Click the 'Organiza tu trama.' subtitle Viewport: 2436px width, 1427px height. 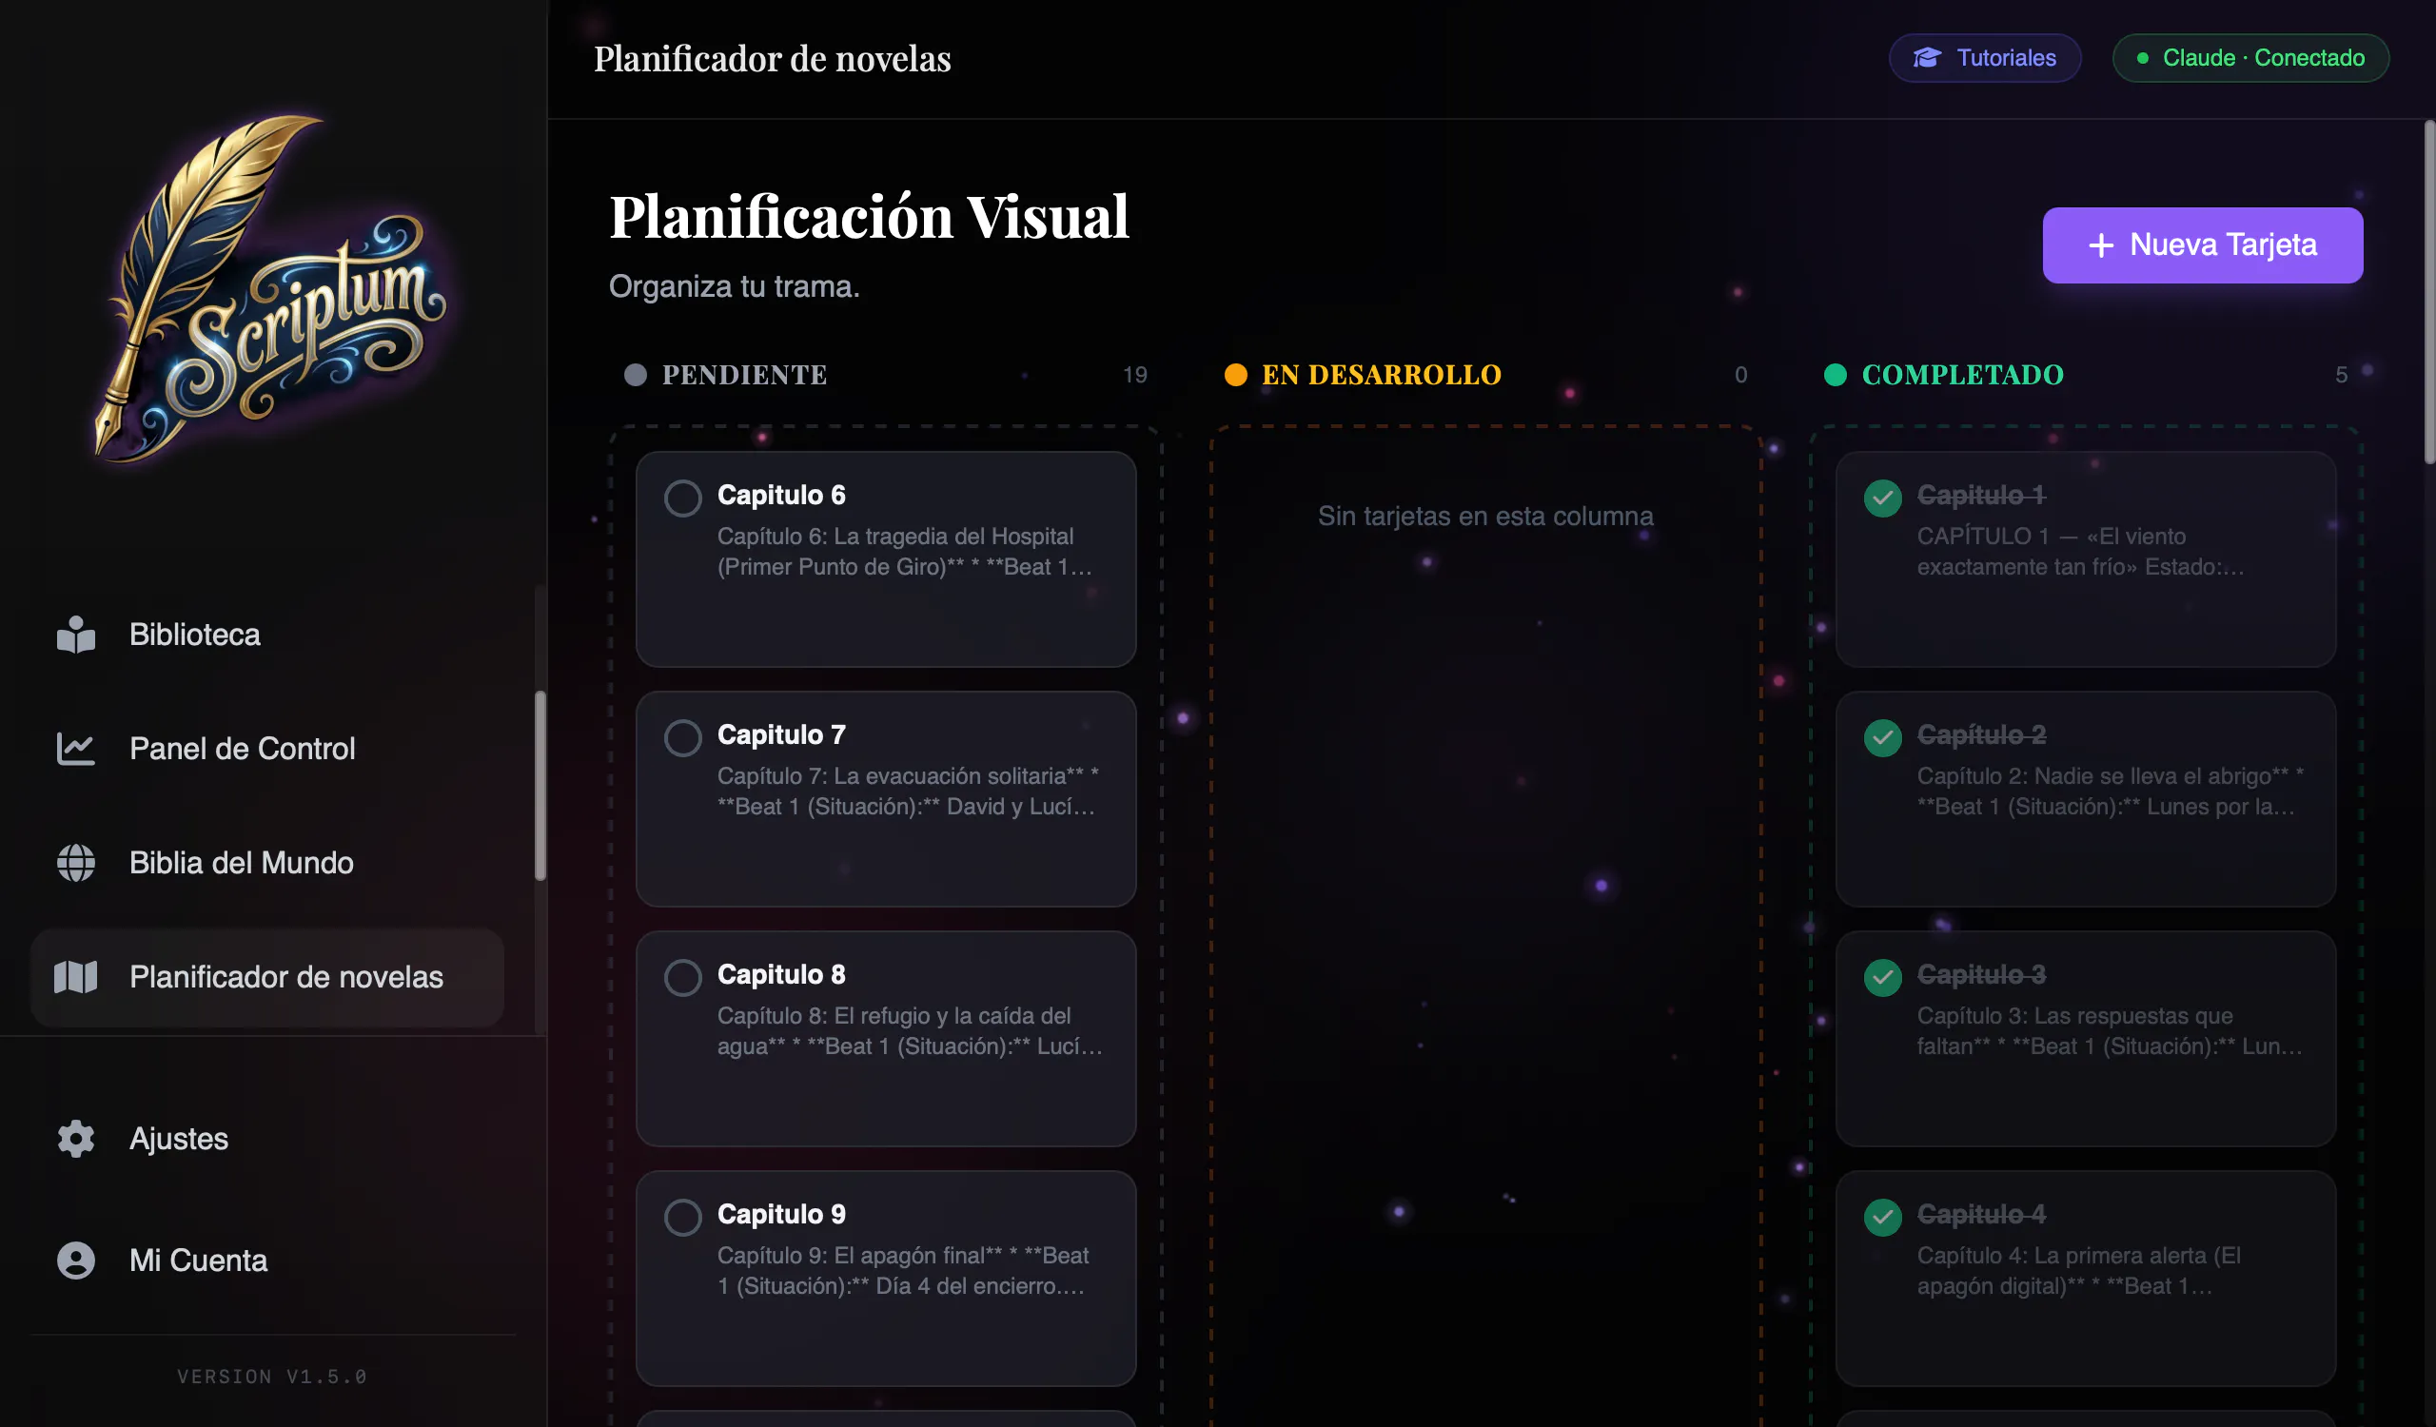(x=734, y=286)
